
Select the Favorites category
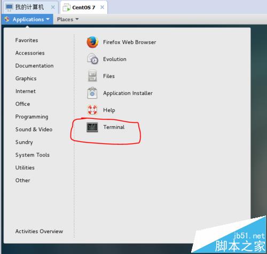point(27,40)
